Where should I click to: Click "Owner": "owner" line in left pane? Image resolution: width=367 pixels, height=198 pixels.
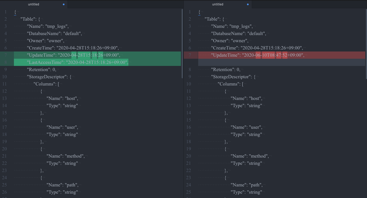tap(45, 41)
